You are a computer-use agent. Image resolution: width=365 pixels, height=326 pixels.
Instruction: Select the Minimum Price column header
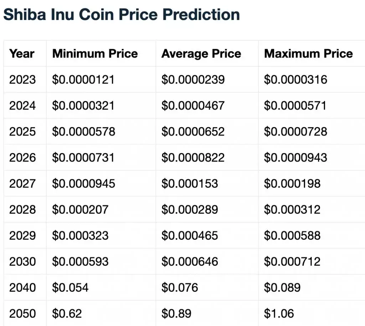(95, 54)
